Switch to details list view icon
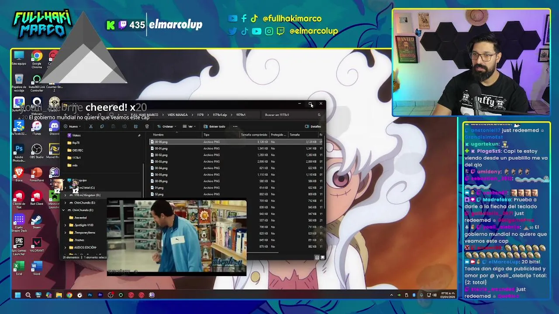The image size is (559, 314). [x=317, y=257]
